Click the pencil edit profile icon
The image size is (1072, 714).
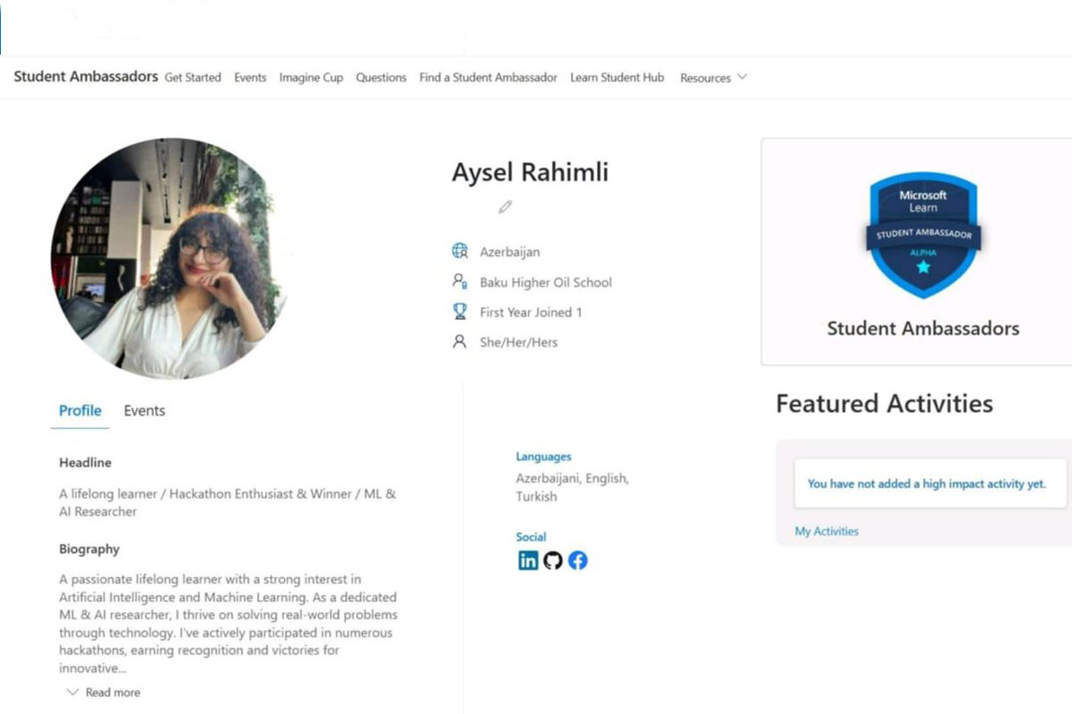click(506, 207)
